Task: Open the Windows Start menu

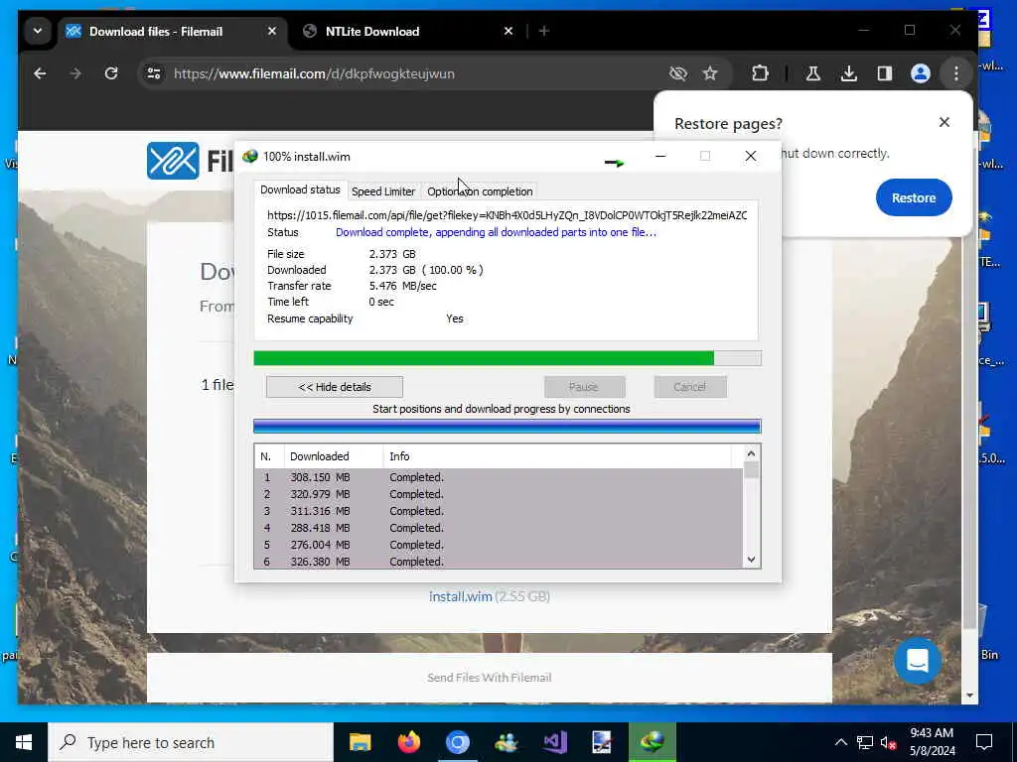Action: (x=24, y=742)
